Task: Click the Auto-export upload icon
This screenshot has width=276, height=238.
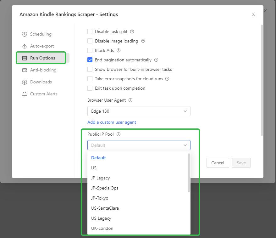Action: [25, 46]
